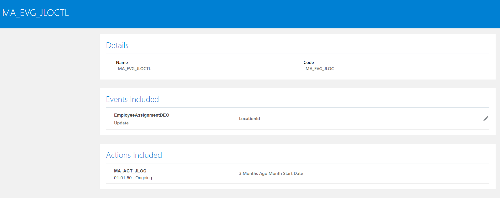
Task: Click empty space in the blue header banner
Action: (x=281, y=14)
